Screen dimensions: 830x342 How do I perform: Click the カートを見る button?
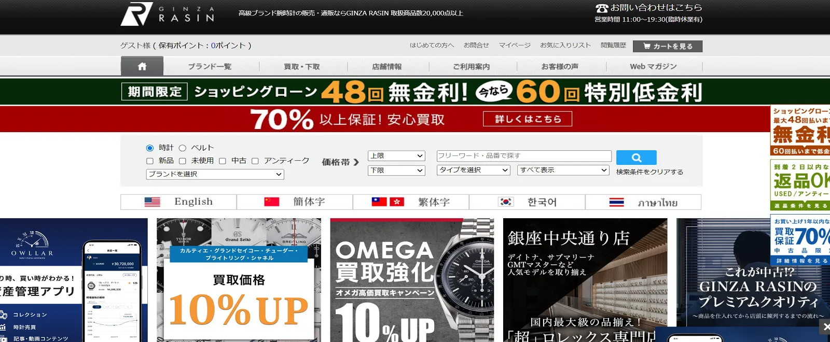pyautogui.click(x=668, y=46)
